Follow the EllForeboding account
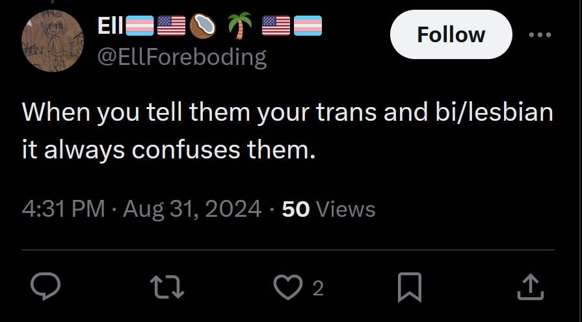The image size is (582, 322). click(451, 35)
